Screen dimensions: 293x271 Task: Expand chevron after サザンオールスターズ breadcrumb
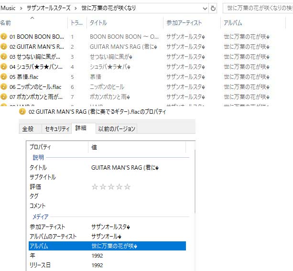(76, 9)
